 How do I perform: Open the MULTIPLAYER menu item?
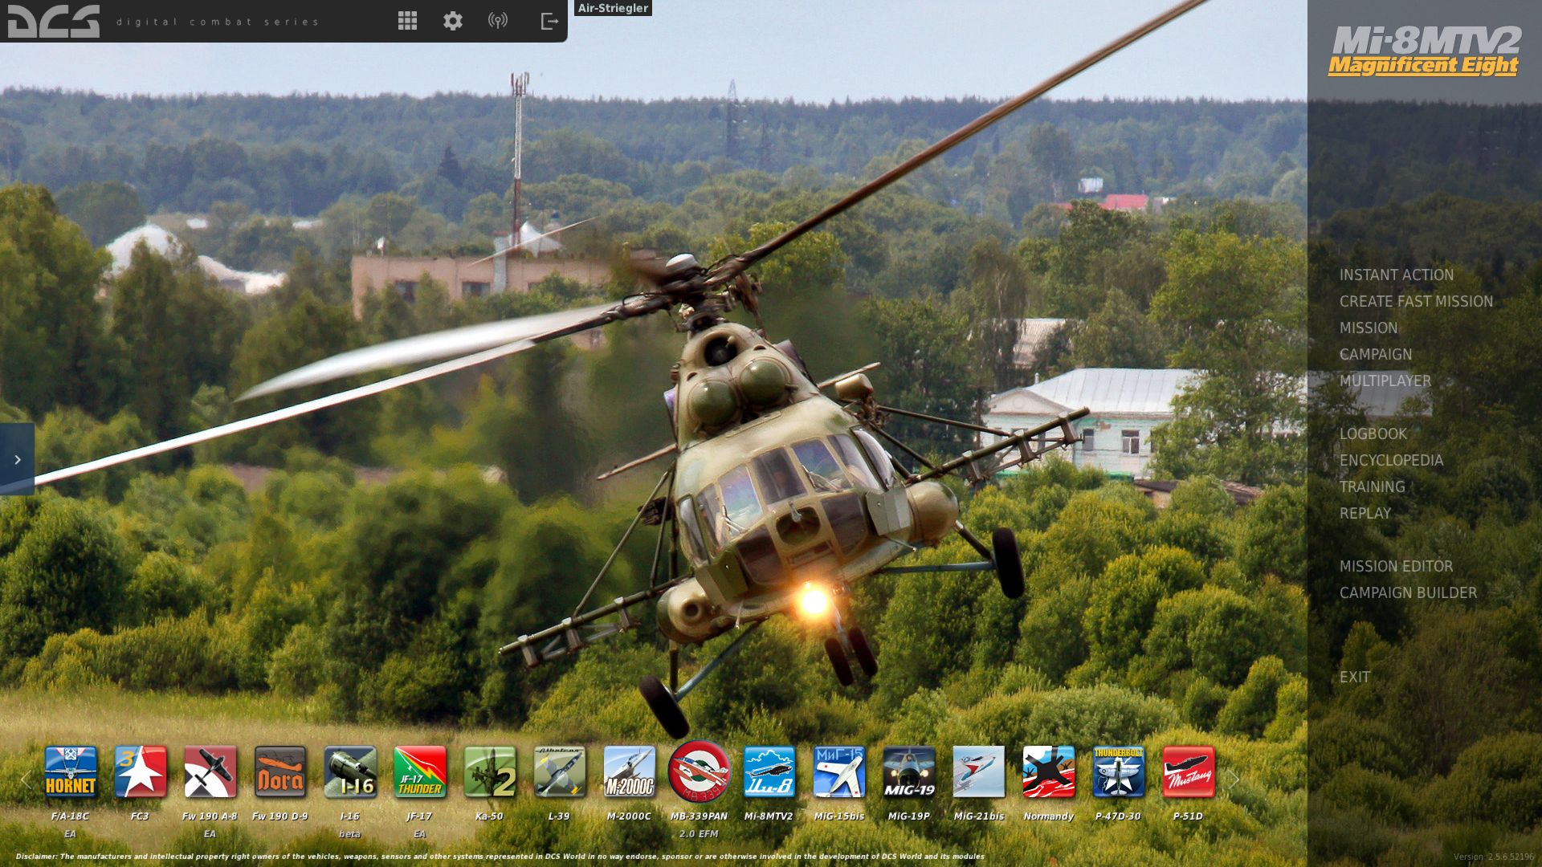[1385, 381]
